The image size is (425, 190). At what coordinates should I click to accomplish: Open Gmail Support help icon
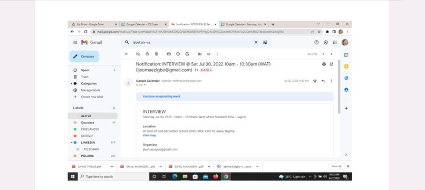(316, 42)
